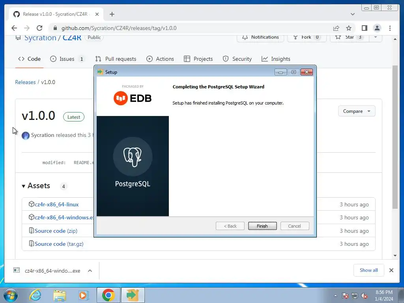Click the CZ4R repository name link
This screenshot has height=303, width=404.
pos(72,38)
